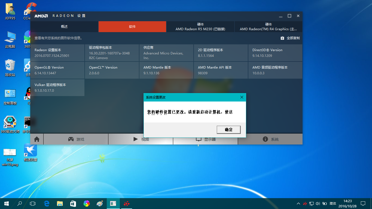Open the AMD Radeon R4 Graphics hardware tab
This screenshot has width=372, height=209.
pyautogui.click(x=269, y=27)
